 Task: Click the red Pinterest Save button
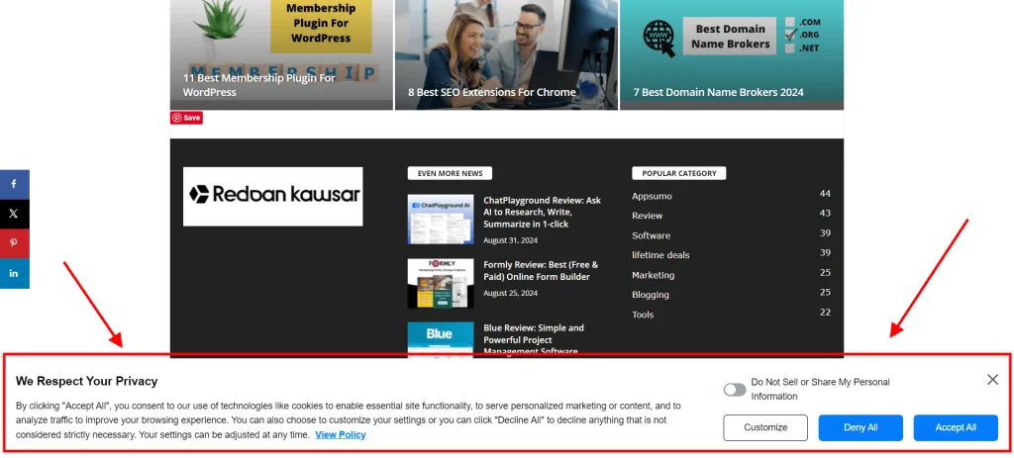(x=186, y=118)
